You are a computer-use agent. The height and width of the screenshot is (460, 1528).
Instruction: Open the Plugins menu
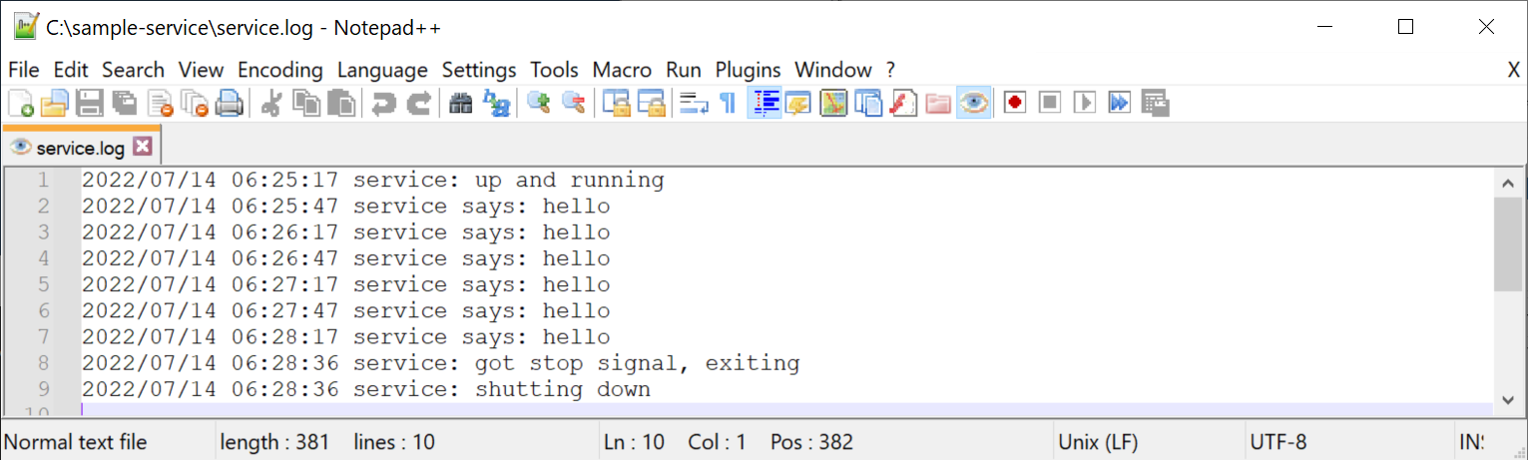748,70
